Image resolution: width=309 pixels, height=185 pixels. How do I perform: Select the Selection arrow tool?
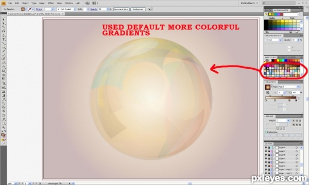pos(4,19)
